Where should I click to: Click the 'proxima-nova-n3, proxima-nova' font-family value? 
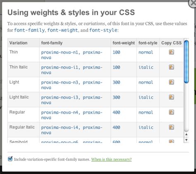[72, 85]
